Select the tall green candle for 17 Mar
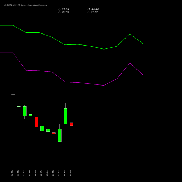The image size is (182, 182). (x=60, y=135)
